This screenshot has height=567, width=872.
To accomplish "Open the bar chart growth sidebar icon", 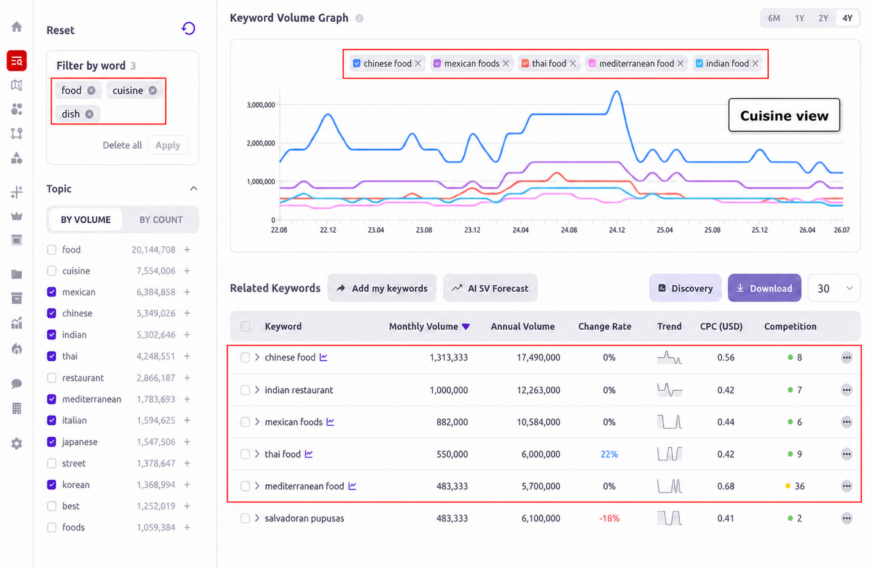I will tap(17, 323).
